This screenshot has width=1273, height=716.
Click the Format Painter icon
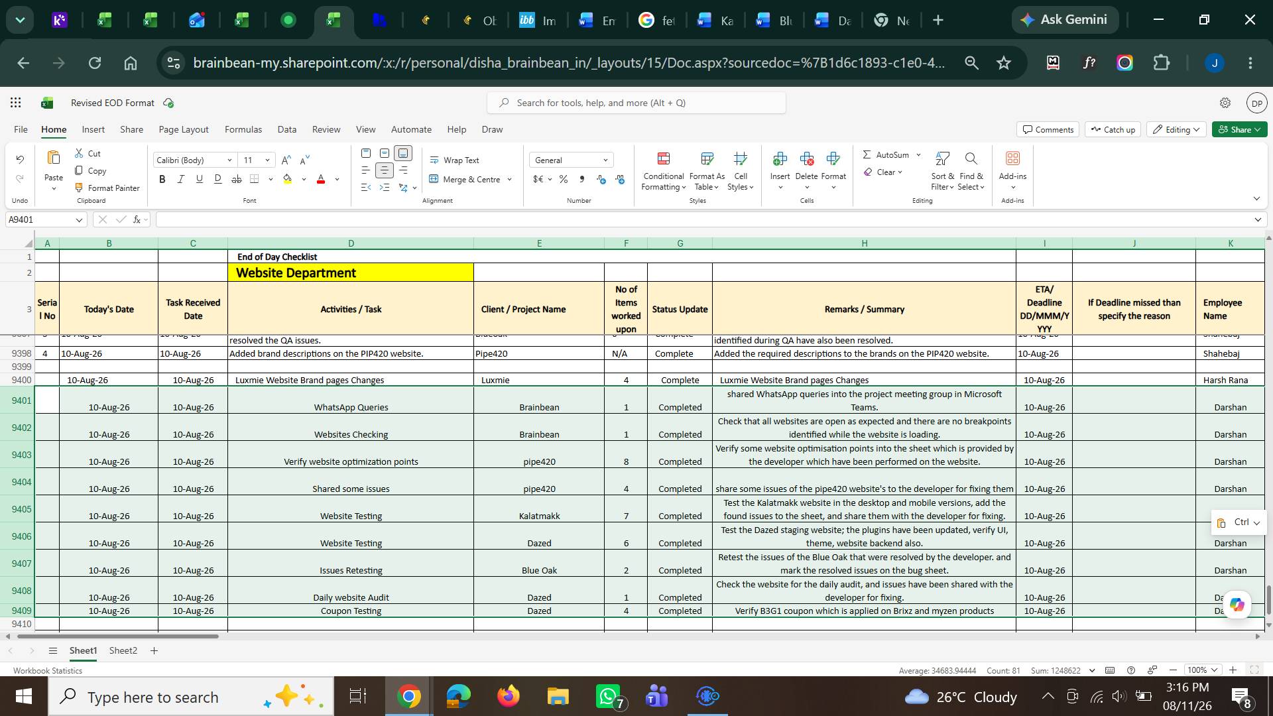(x=79, y=188)
